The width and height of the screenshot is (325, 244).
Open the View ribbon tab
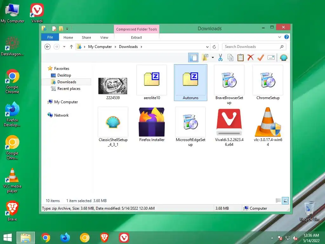click(x=104, y=37)
